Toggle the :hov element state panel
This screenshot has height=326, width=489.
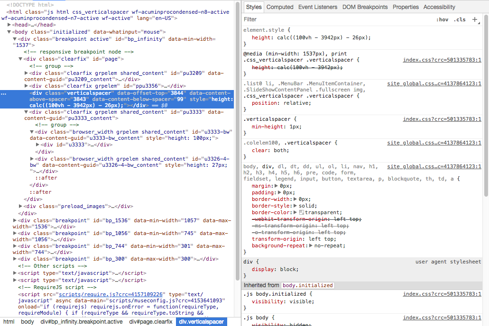pyautogui.click(x=442, y=19)
